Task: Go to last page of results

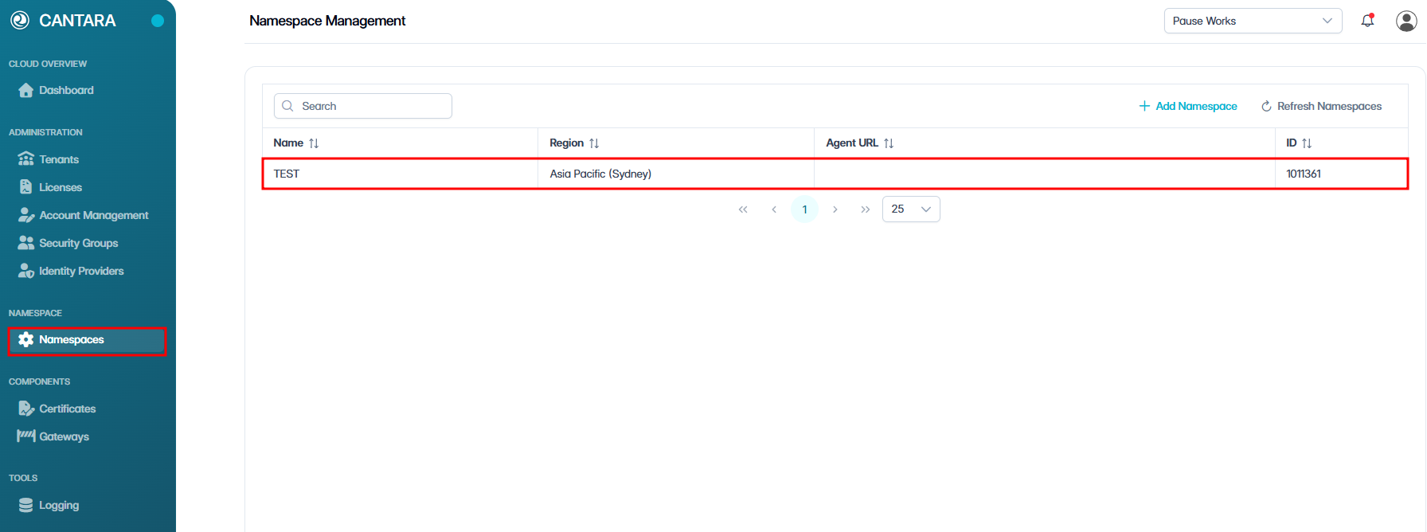Action: pos(866,209)
